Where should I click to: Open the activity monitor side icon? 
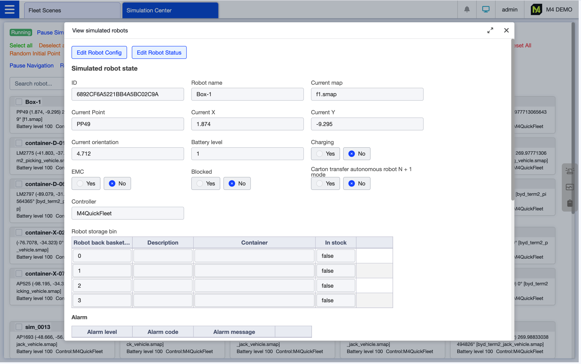(x=570, y=187)
